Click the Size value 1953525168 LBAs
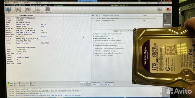 tap(22, 24)
